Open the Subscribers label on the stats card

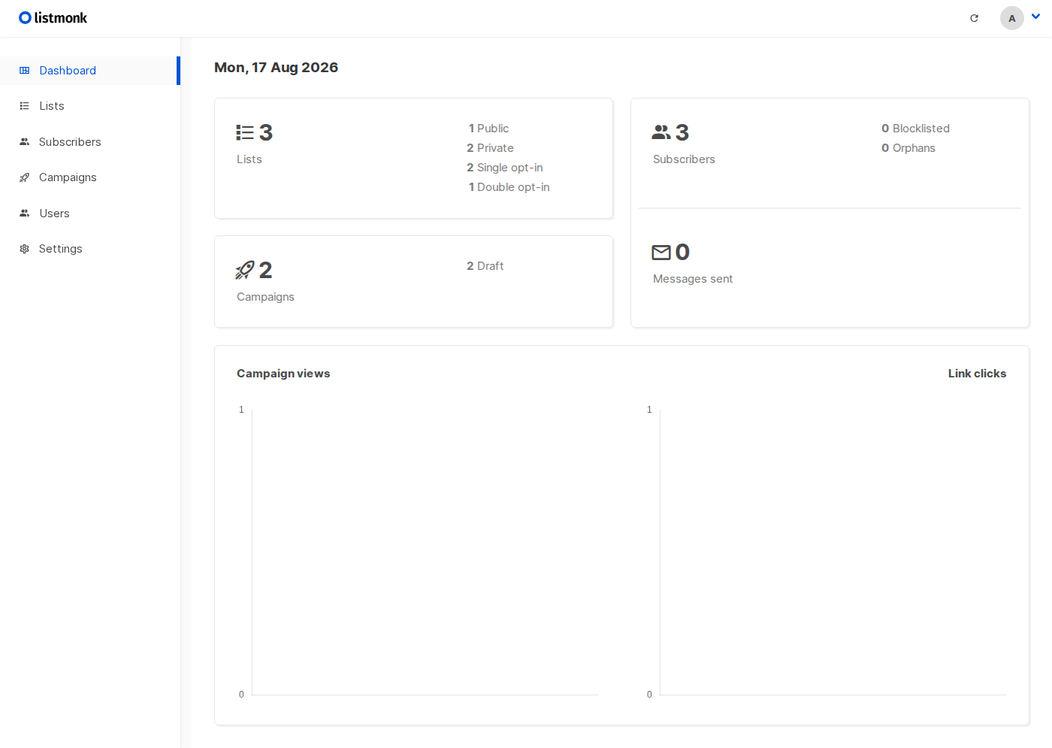684,159
